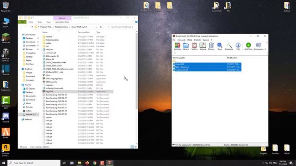296x166 pixels.
Task: Switch Explorer to large icons view
Action: click(136, 147)
